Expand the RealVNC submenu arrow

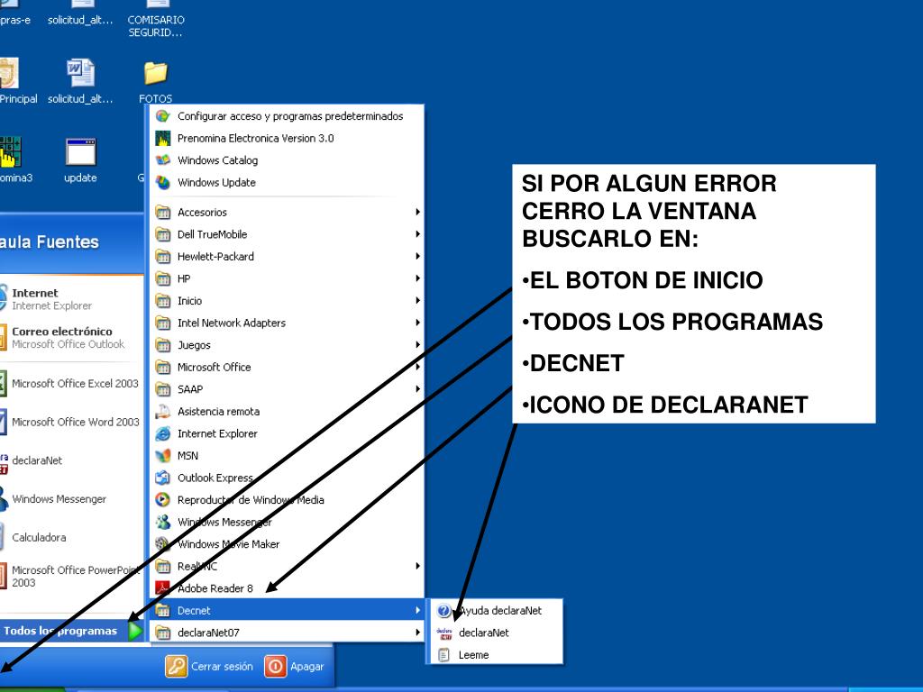417,566
